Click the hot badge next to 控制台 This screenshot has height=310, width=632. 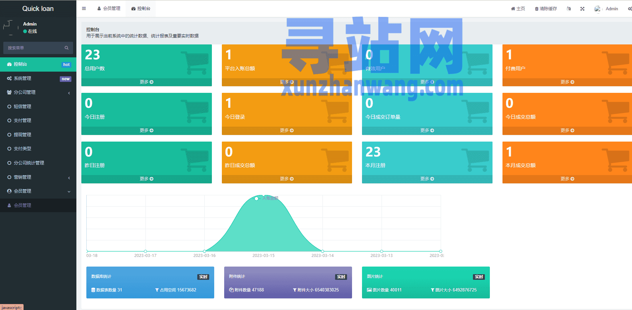pos(66,65)
